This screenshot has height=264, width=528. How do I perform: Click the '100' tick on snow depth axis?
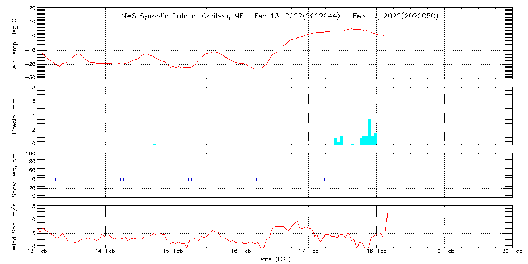pyautogui.click(x=31, y=154)
